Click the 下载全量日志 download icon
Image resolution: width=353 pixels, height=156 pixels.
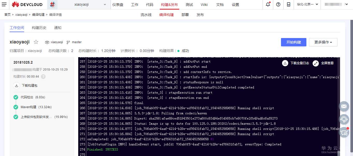(285, 63)
